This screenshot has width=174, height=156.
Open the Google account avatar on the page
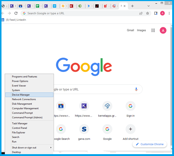(x=163, y=30)
